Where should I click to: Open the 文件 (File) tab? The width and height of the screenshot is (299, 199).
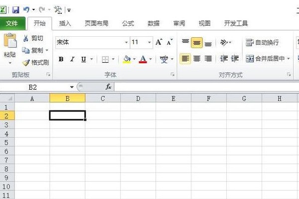[x=12, y=23]
